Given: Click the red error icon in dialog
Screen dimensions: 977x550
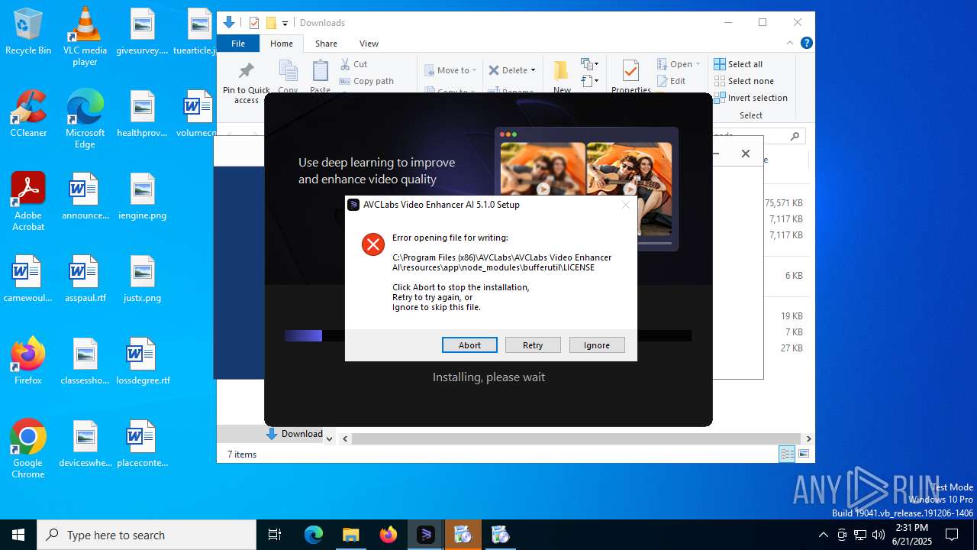Looking at the screenshot, I should click(373, 244).
